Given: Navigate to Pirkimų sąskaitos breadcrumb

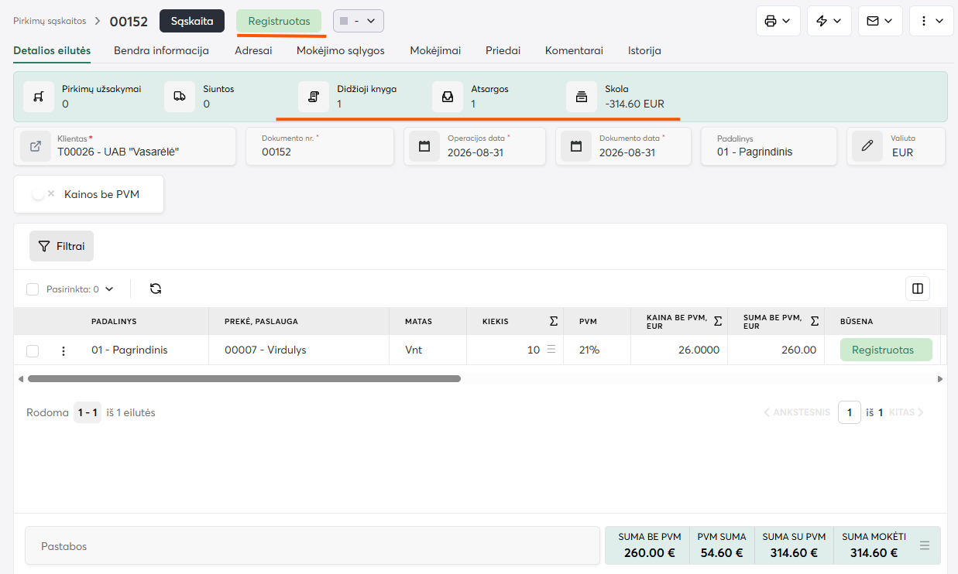Looking at the screenshot, I should click(50, 21).
